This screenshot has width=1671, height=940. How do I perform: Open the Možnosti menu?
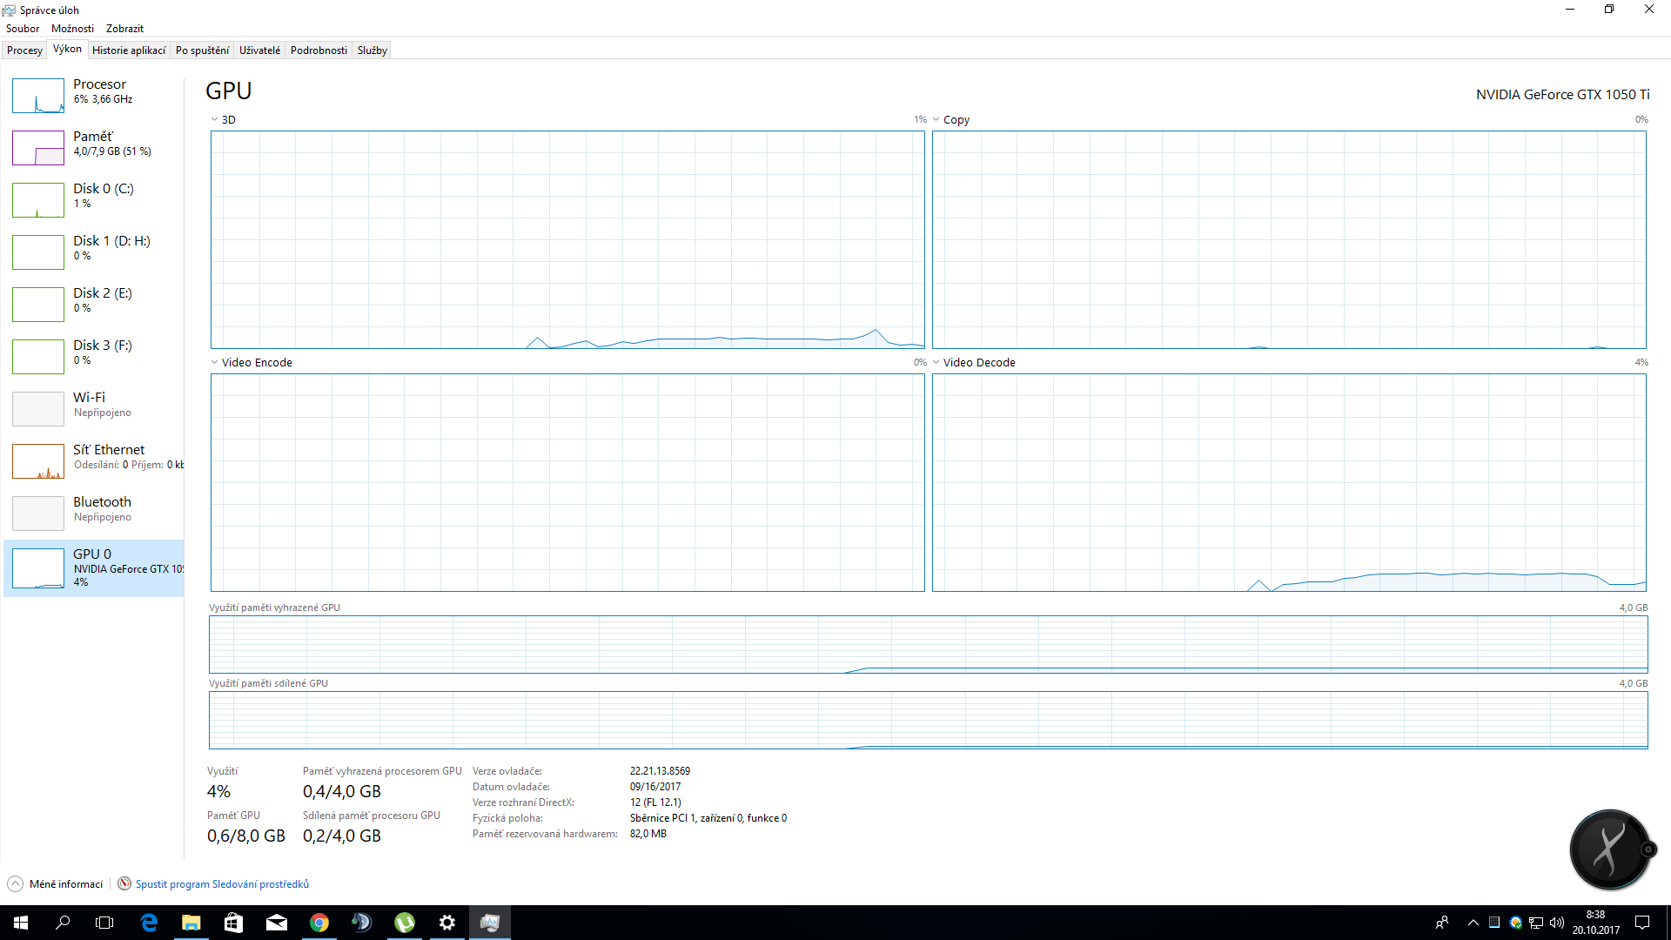tap(72, 29)
